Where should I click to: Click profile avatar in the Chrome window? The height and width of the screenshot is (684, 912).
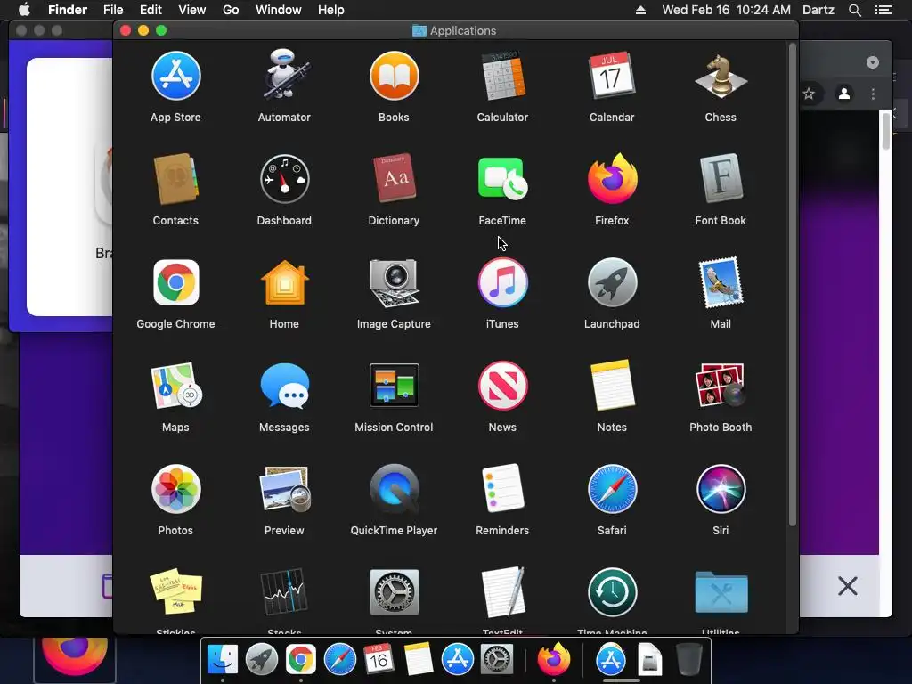(844, 94)
